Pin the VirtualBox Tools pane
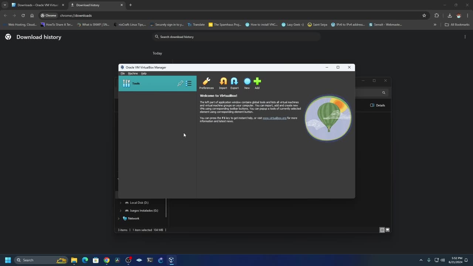Image resolution: width=473 pixels, height=266 pixels. coord(180,83)
